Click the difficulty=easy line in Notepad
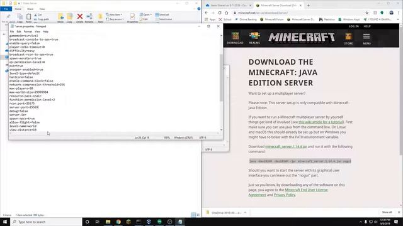 22,51
